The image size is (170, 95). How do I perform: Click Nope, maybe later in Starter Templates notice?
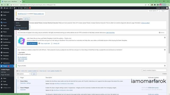pyautogui.click(x=45, y=44)
